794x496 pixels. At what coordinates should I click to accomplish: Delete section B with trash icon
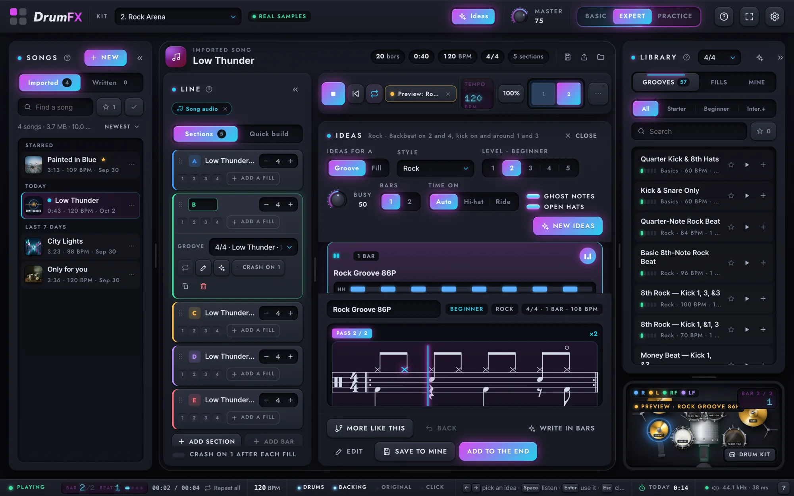tap(203, 286)
